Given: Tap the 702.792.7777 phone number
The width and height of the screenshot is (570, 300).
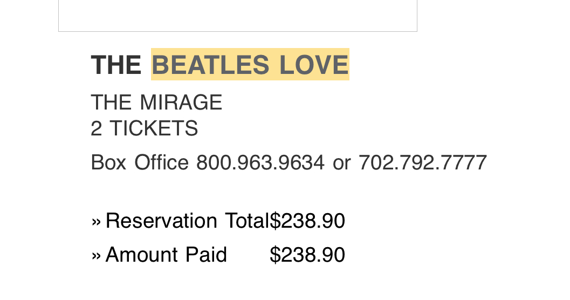Looking at the screenshot, I should (x=423, y=162).
